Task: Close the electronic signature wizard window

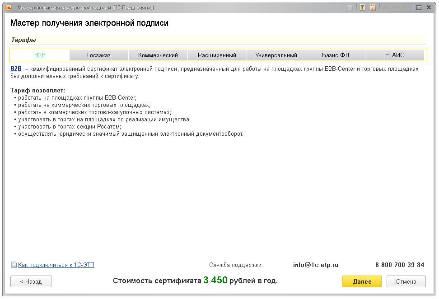Action: click(429, 8)
